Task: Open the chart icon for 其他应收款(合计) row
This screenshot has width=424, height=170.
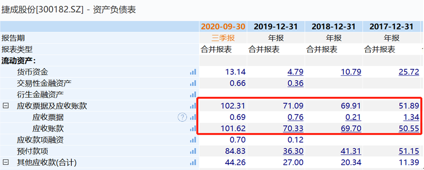Action: [193, 163]
